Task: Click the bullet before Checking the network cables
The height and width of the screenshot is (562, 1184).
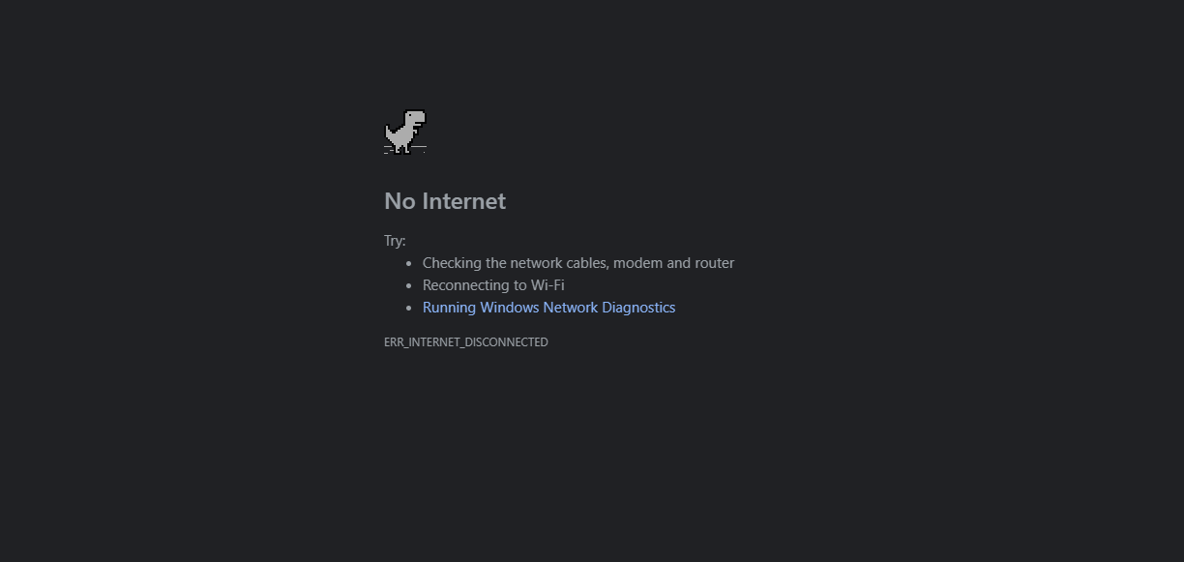Action: pos(409,263)
